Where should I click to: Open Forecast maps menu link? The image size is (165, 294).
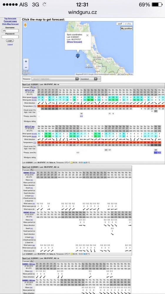coord(10,21)
